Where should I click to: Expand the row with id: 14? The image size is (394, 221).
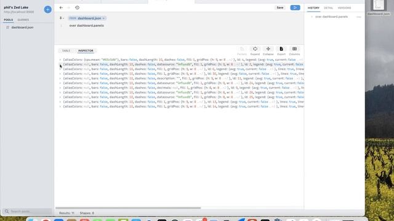click(x=60, y=106)
